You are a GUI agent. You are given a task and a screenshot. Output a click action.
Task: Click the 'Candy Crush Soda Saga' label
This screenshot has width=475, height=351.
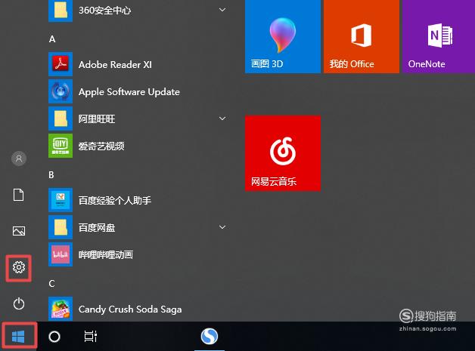tap(130, 309)
